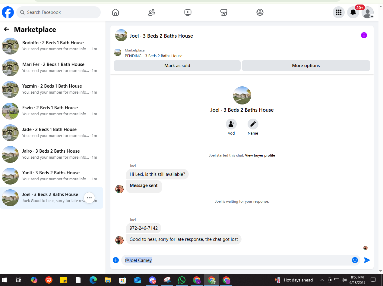Click the 'Hi Lexi, is this still available?' message
The height and width of the screenshot is (286, 383).
pos(157,174)
